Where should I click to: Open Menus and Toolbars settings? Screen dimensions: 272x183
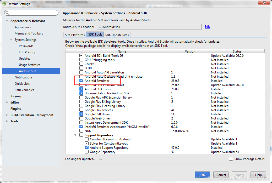coord(29,33)
